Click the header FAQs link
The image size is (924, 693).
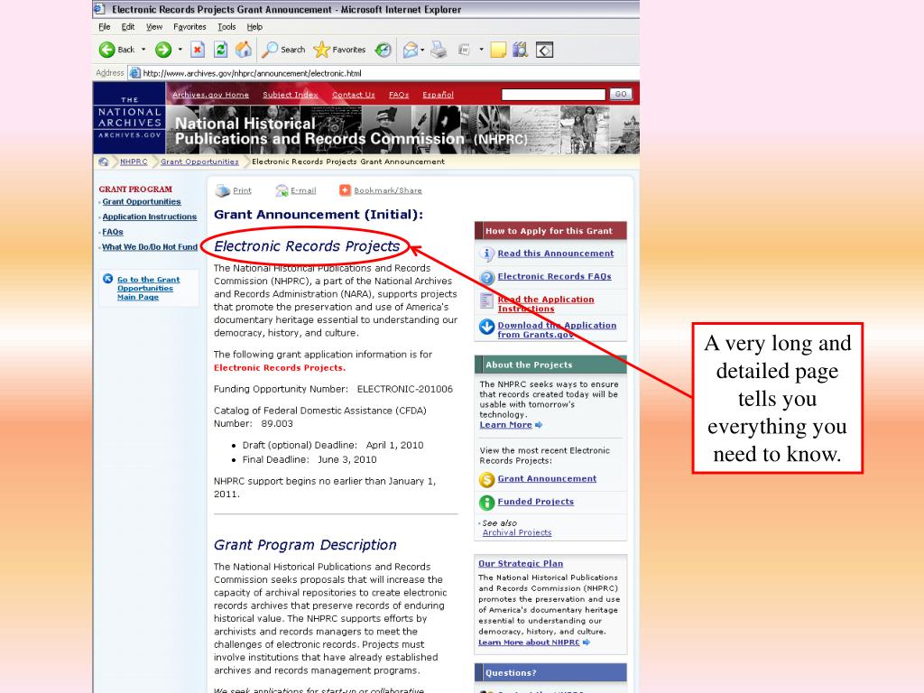point(399,95)
